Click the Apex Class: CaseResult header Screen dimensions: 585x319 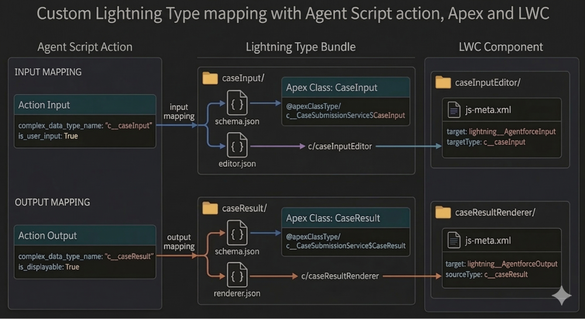346,218
